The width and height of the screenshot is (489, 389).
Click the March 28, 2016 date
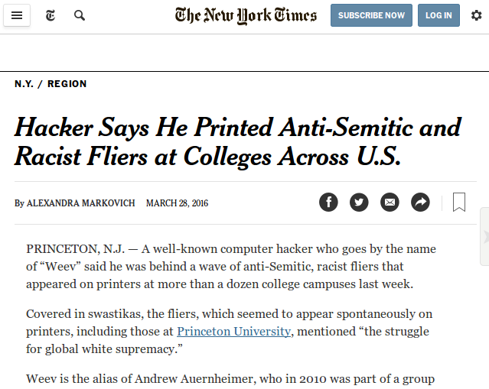pos(177,203)
